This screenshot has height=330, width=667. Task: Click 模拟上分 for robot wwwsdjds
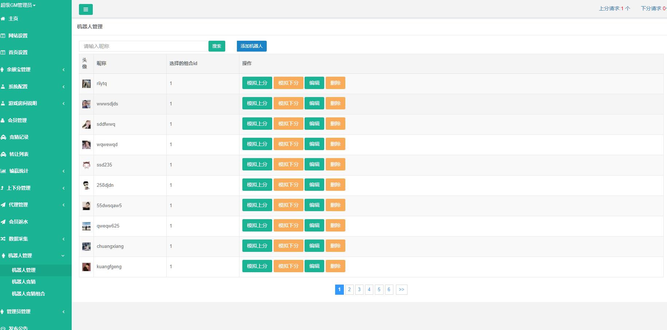(257, 103)
